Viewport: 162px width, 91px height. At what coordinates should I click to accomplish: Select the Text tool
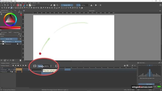[4, 8]
